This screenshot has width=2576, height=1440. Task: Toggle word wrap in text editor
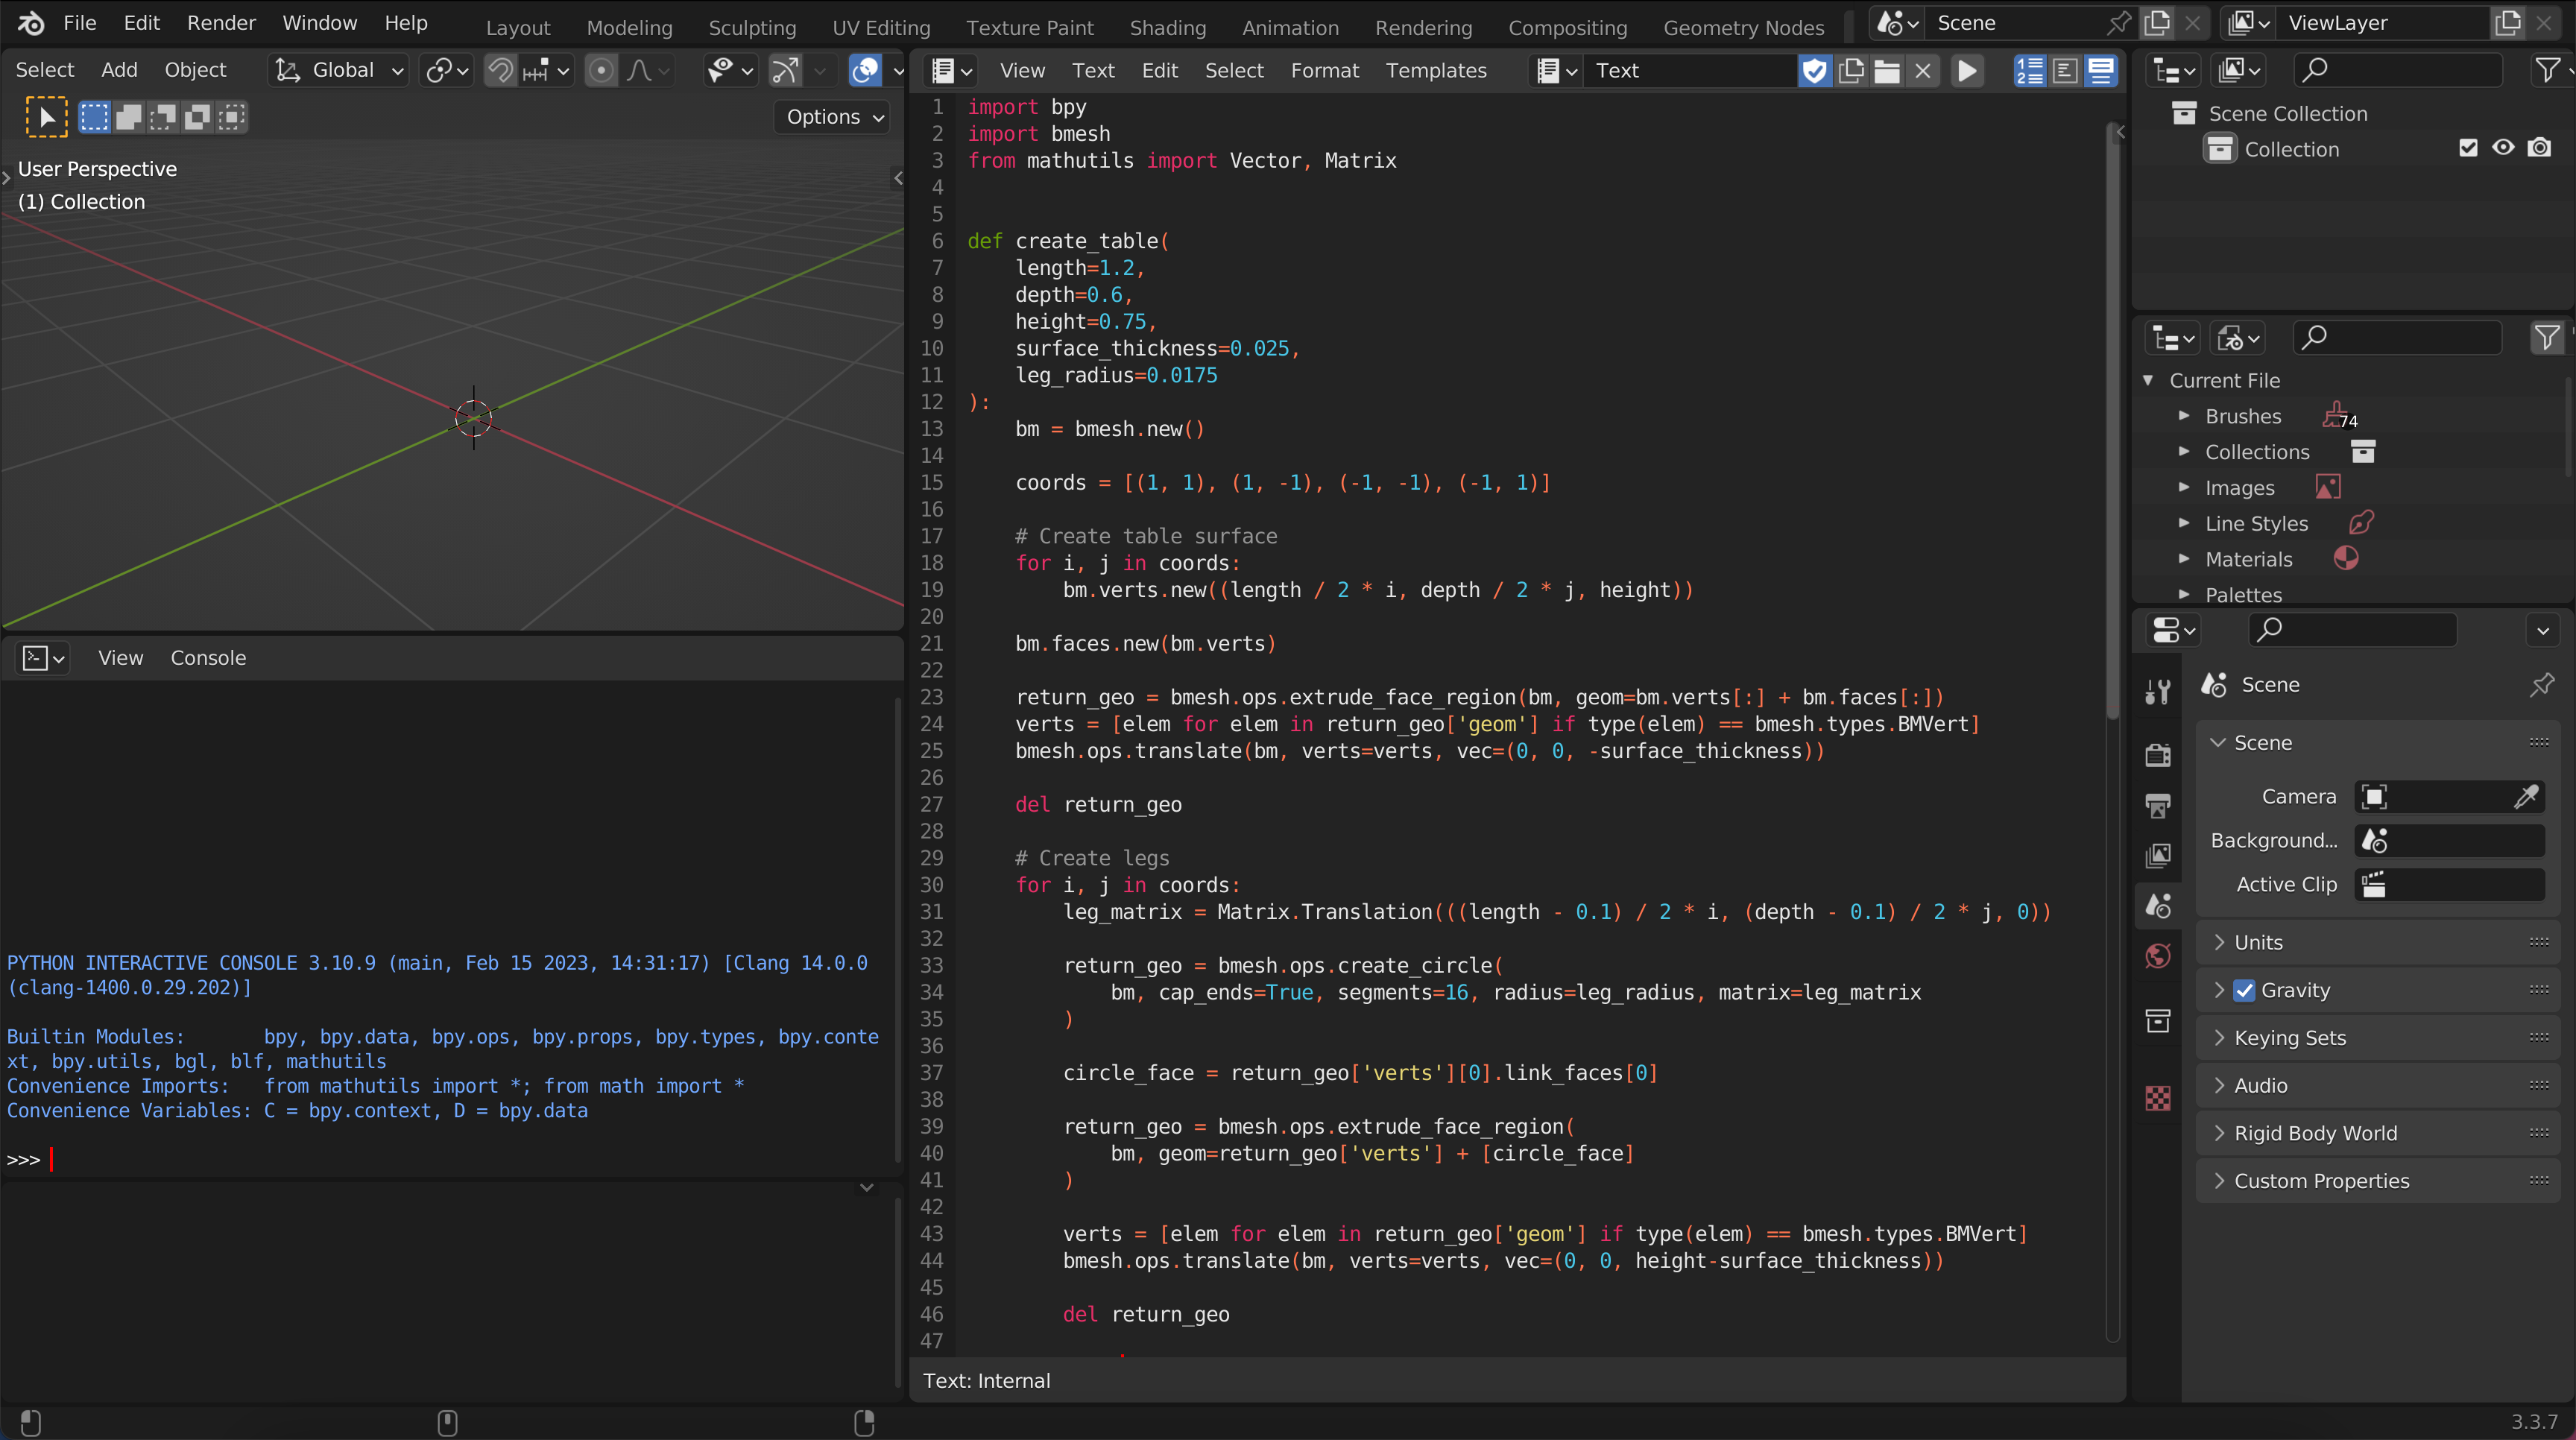(x=2065, y=71)
